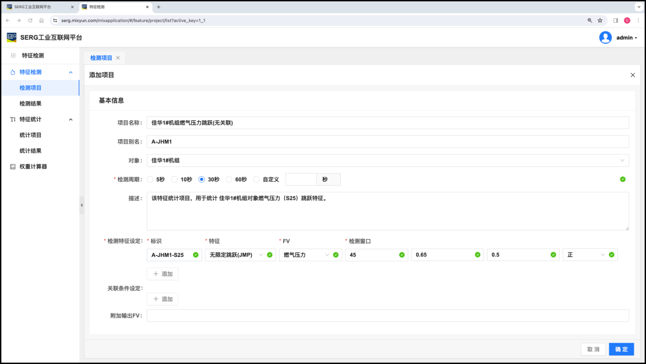Click the sidebar collapse handle arrow
Image resolution: width=646 pixels, height=364 pixels.
coord(82,205)
